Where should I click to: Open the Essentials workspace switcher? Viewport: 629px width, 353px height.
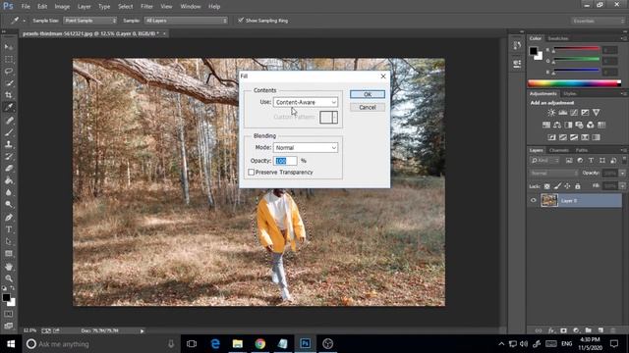tap(598, 21)
